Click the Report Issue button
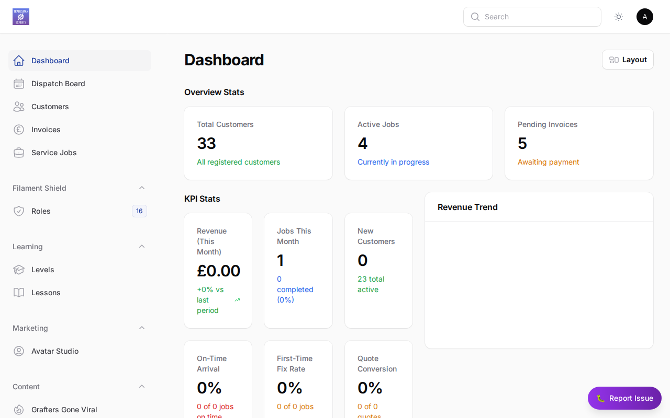Viewport: 670px width, 418px height. [x=624, y=398]
